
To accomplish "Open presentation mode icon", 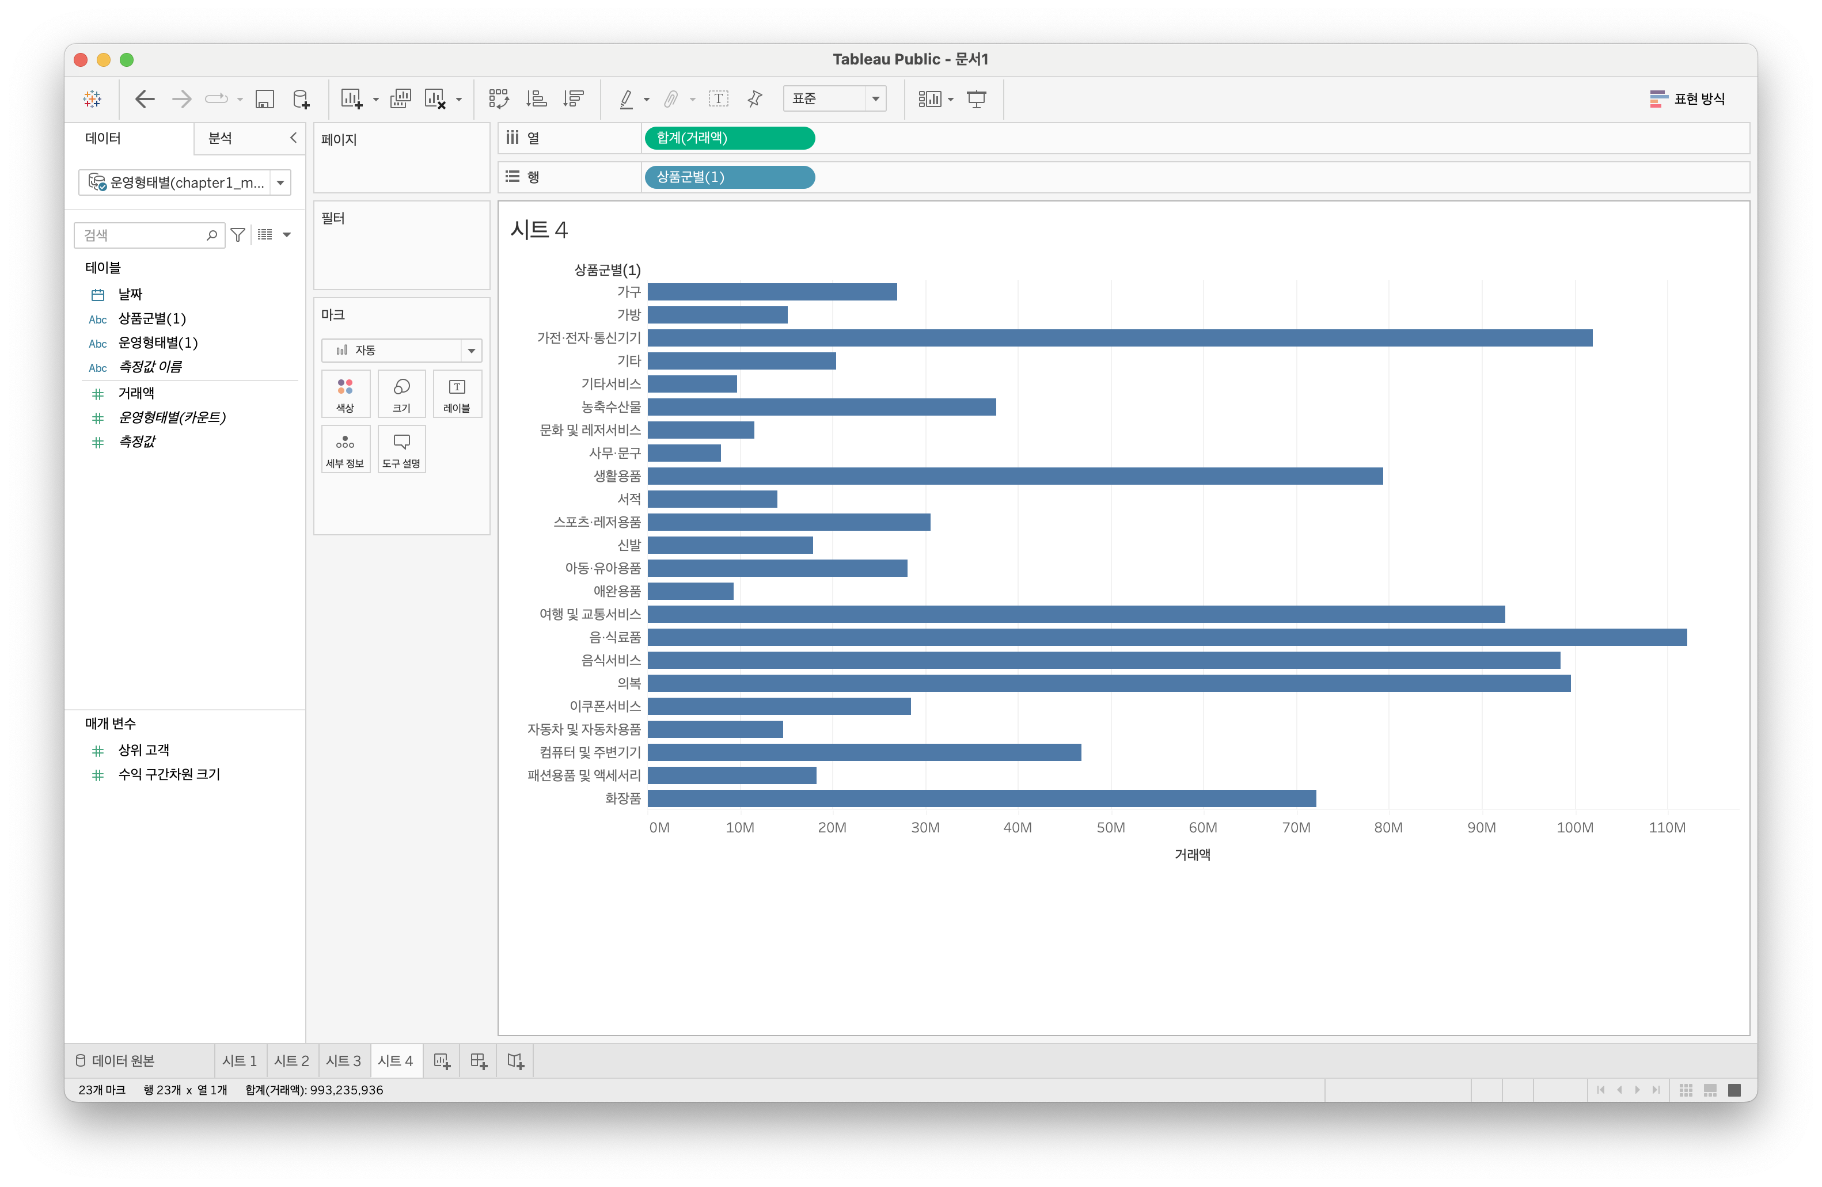I will pos(976,99).
